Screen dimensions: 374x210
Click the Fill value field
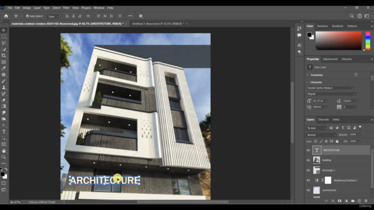coord(352,141)
